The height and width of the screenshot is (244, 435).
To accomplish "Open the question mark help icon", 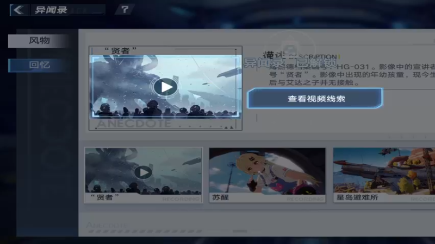I will [125, 10].
